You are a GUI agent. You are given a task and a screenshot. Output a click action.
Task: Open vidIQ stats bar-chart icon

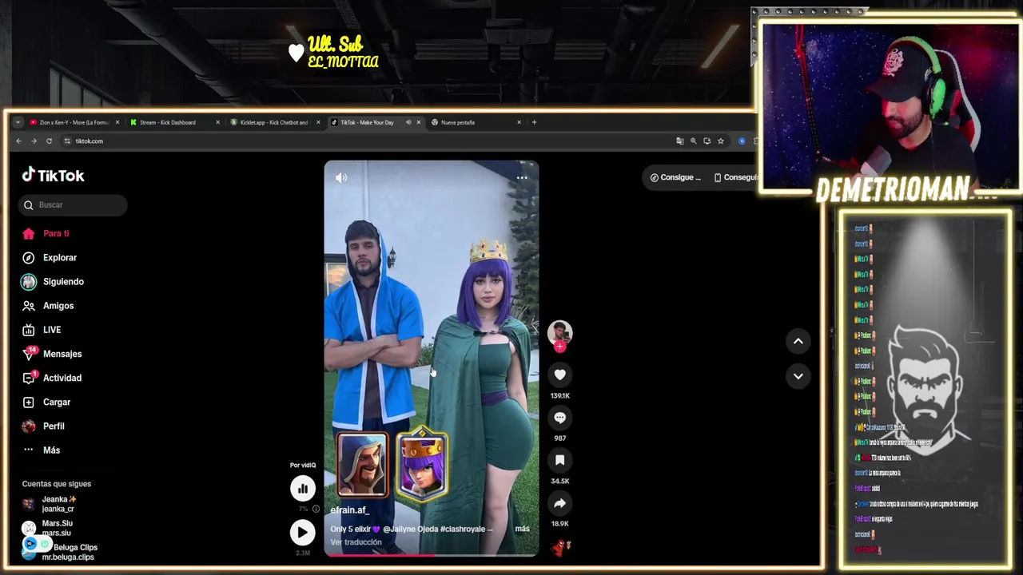point(303,488)
